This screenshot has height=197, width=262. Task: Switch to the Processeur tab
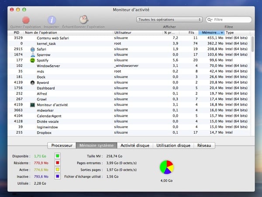point(62,145)
